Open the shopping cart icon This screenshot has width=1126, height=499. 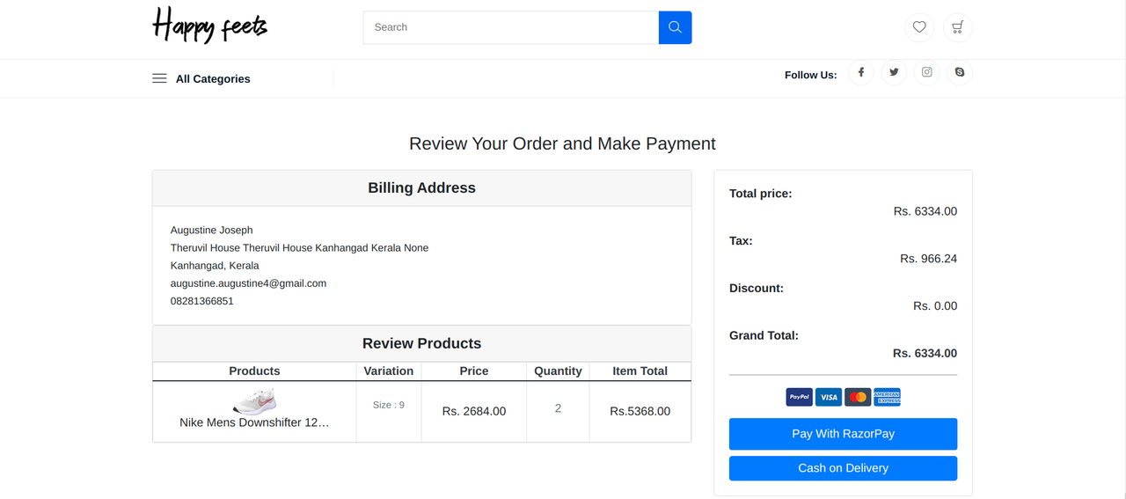pyautogui.click(x=957, y=27)
